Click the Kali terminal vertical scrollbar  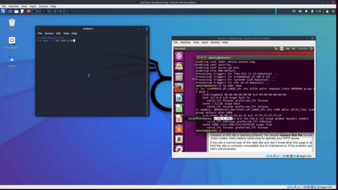click(x=147, y=75)
